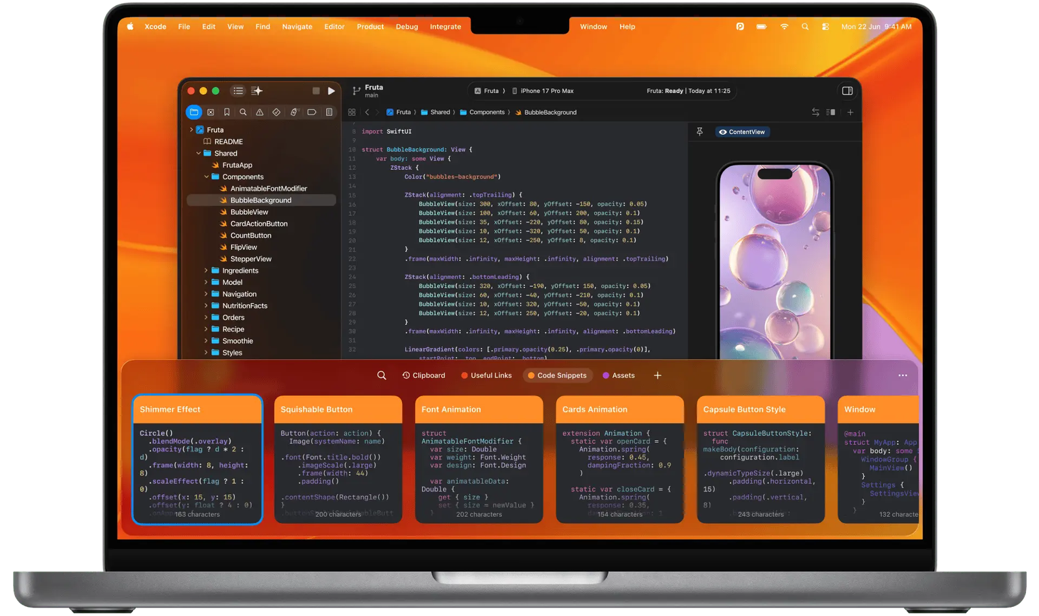Screen dimensions: 1039x616
Task: Go back with the editor back arrow
Action: point(367,112)
